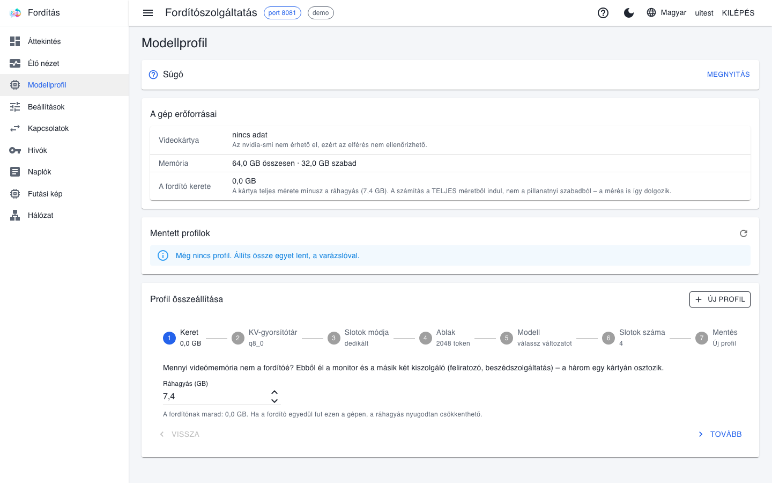Screen dimensions: 772x483
Task: Jump to step 2 KV-gyorsítótár
Action: tap(264, 338)
